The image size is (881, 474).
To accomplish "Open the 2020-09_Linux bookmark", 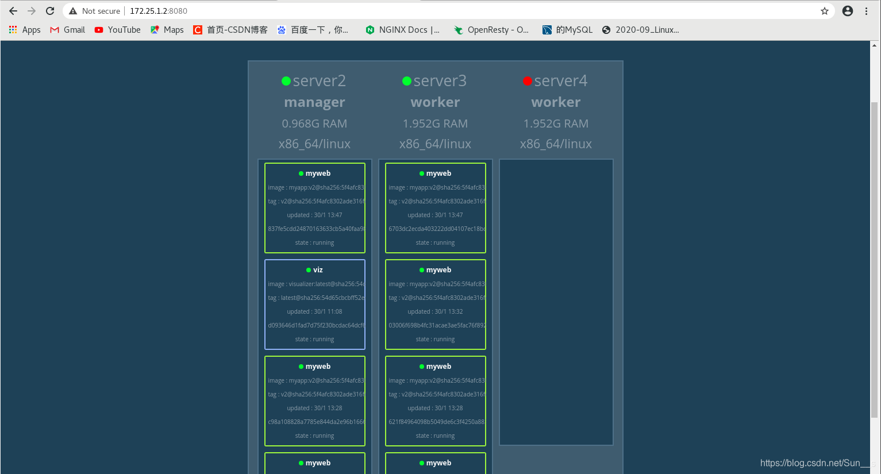I will pyautogui.click(x=641, y=30).
